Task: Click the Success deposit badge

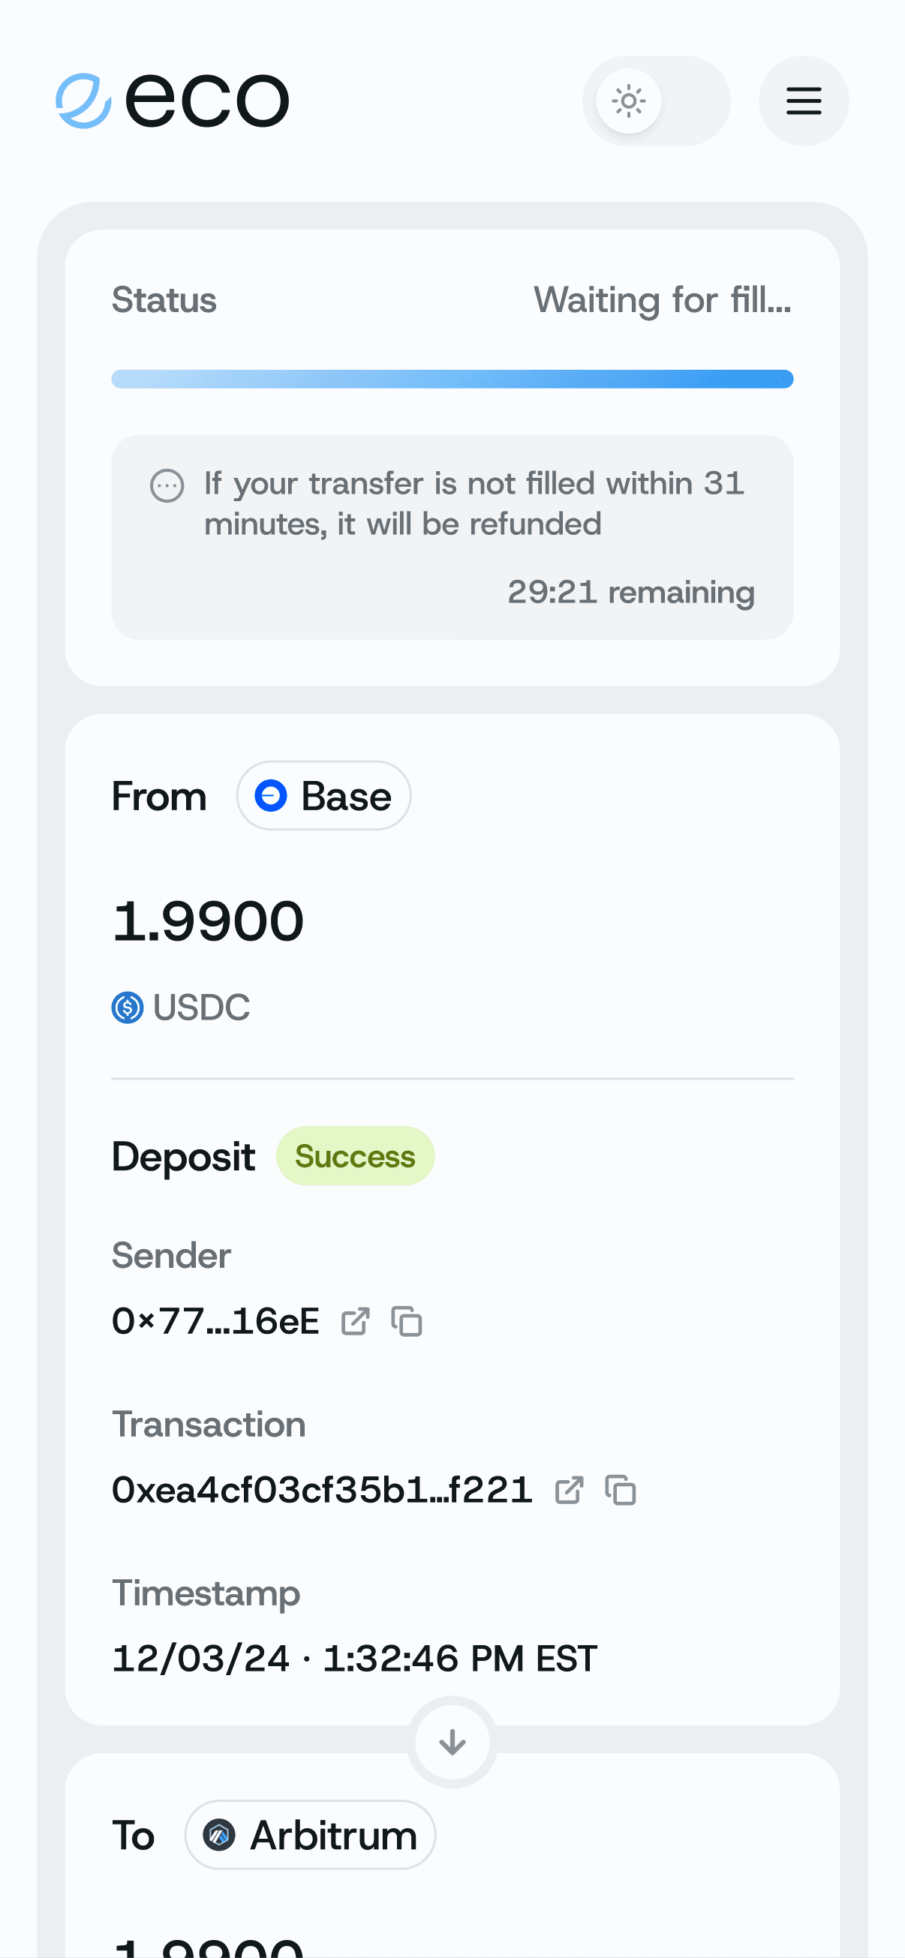Action: click(355, 1156)
